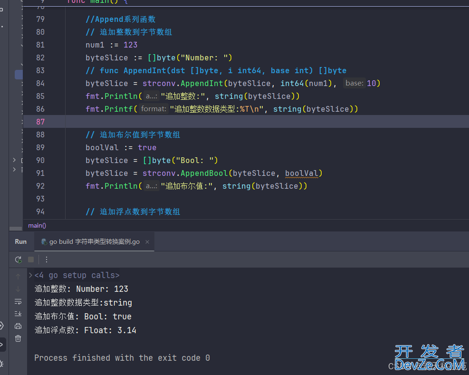Screen dimensions: 469x375
Task: Click the "Bool: " string literal
Action: [x=195, y=161]
